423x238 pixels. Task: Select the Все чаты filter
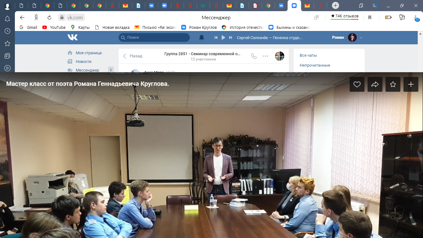pos(308,55)
